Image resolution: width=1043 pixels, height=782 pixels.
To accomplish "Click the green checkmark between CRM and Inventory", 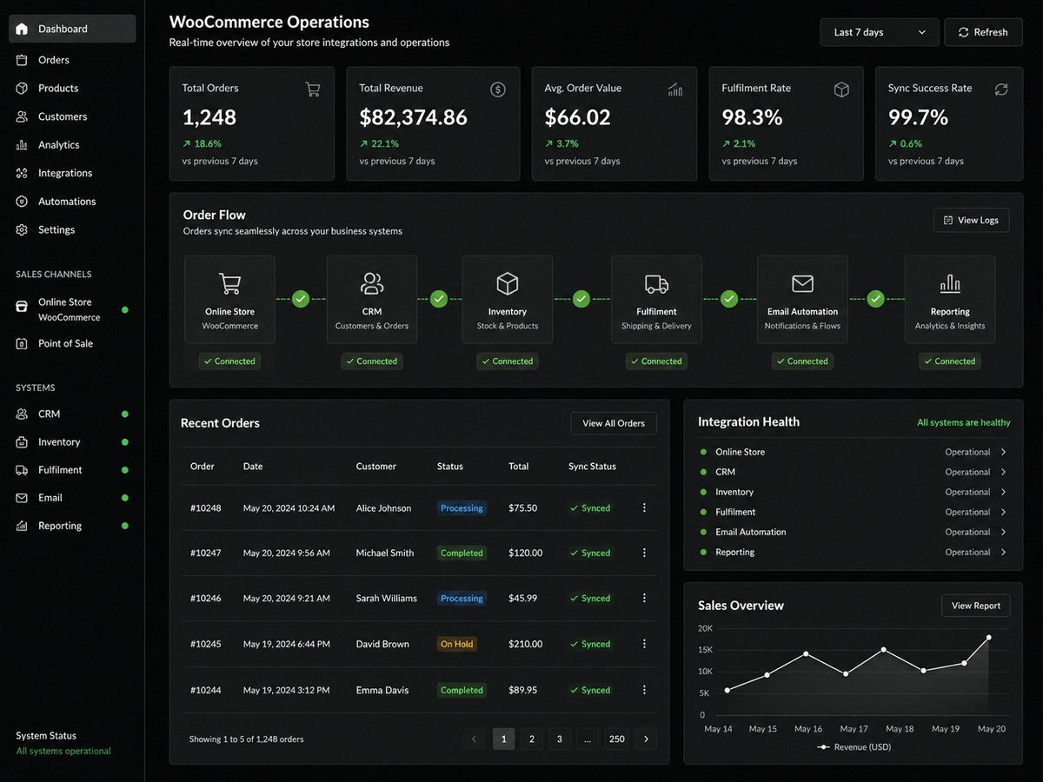I will point(439,299).
